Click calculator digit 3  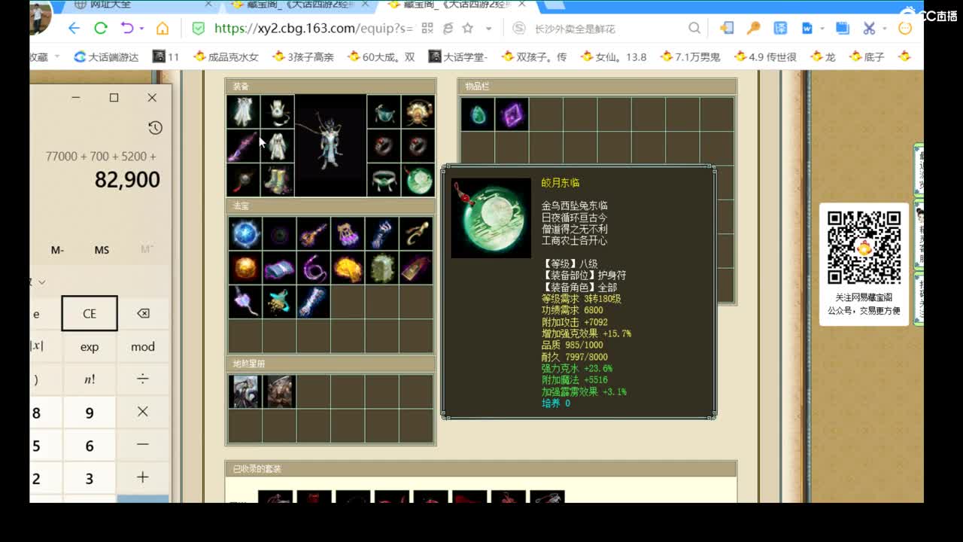pyautogui.click(x=90, y=479)
